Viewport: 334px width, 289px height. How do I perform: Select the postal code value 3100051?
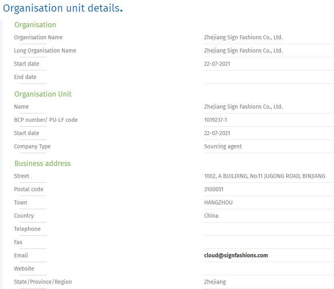click(x=214, y=189)
